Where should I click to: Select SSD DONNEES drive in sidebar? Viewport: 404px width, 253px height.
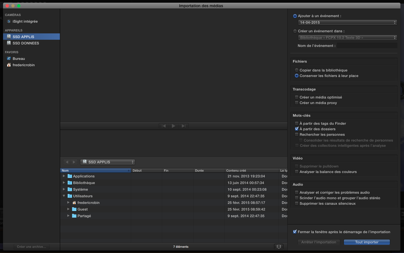[x=26, y=43]
